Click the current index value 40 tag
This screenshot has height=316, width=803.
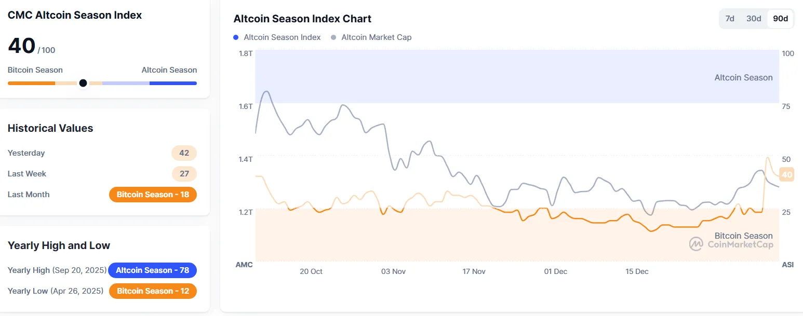pos(787,175)
